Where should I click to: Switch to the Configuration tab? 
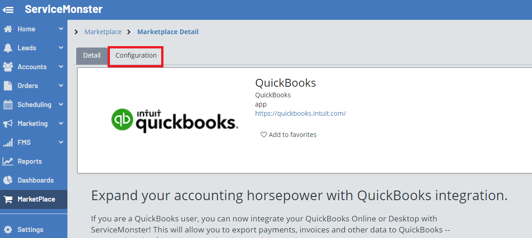[136, 56]
